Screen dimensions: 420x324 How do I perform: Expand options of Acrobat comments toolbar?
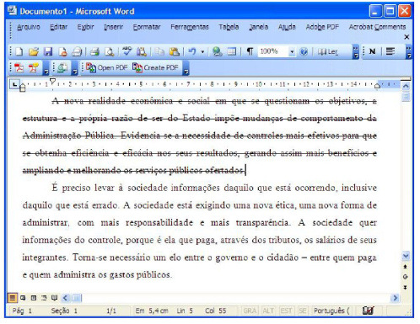pos(74,69)
